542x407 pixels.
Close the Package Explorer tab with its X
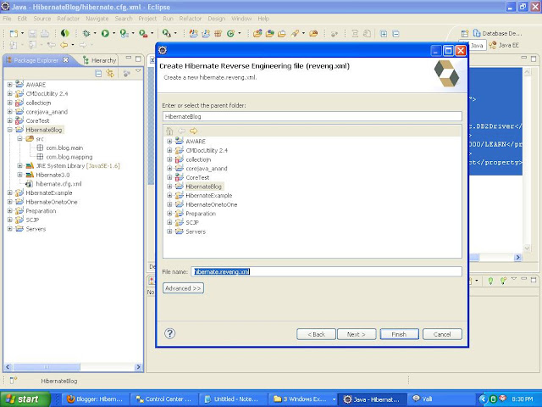66,60
